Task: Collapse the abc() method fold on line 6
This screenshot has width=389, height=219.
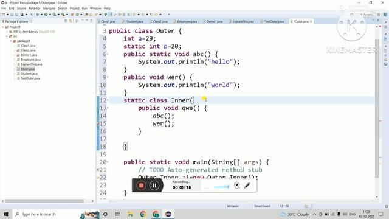Action: tap(108, 54)
